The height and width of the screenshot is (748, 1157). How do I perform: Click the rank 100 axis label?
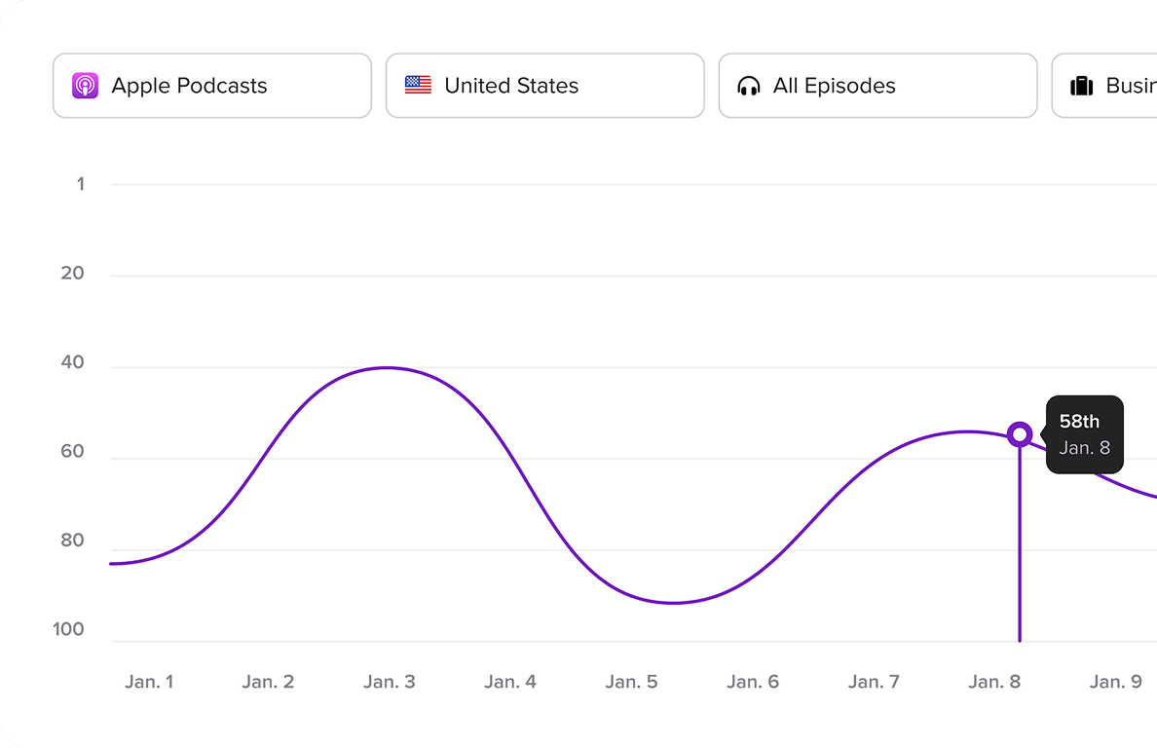pyautogui.click(x=69, y=630)
